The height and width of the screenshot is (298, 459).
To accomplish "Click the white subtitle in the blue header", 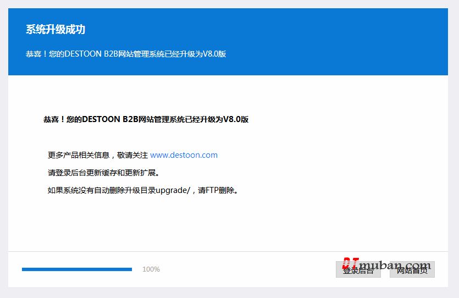I will 126,54.
